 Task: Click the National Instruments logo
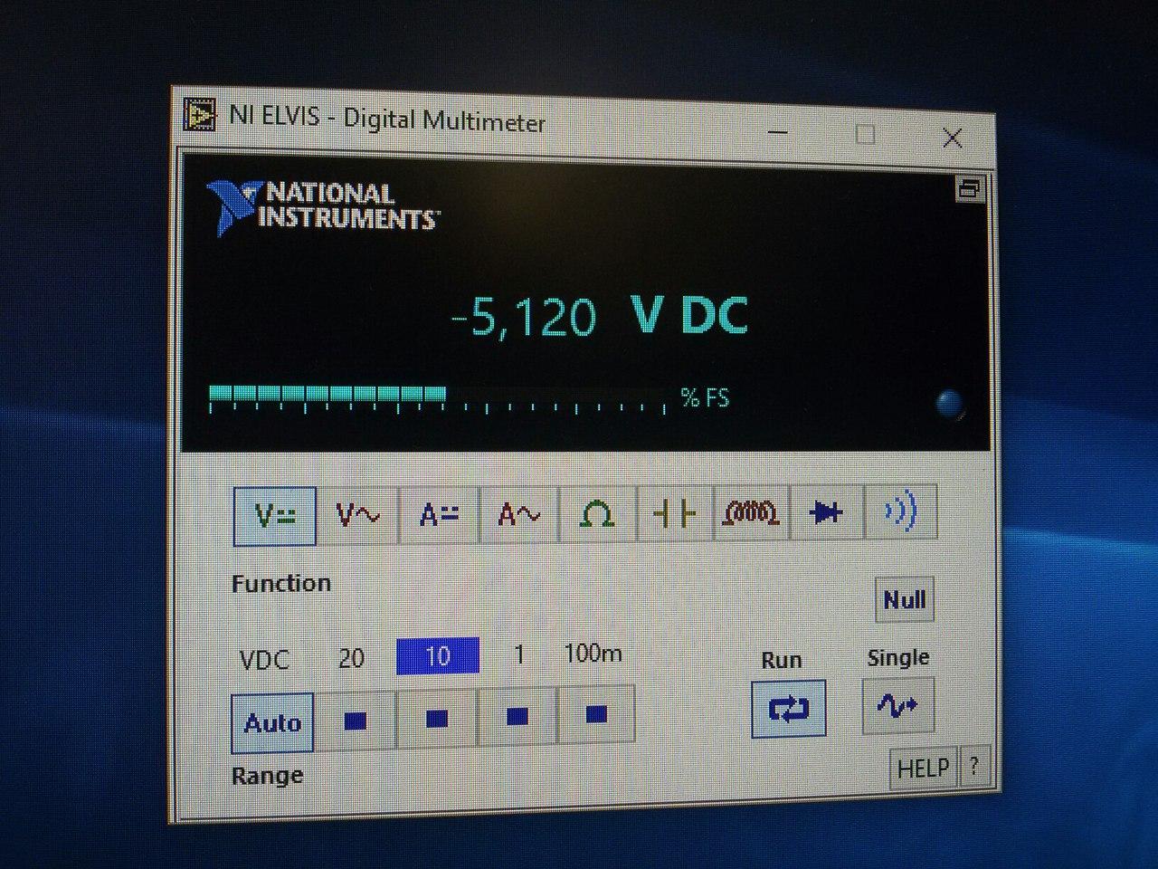click(322, 206)
